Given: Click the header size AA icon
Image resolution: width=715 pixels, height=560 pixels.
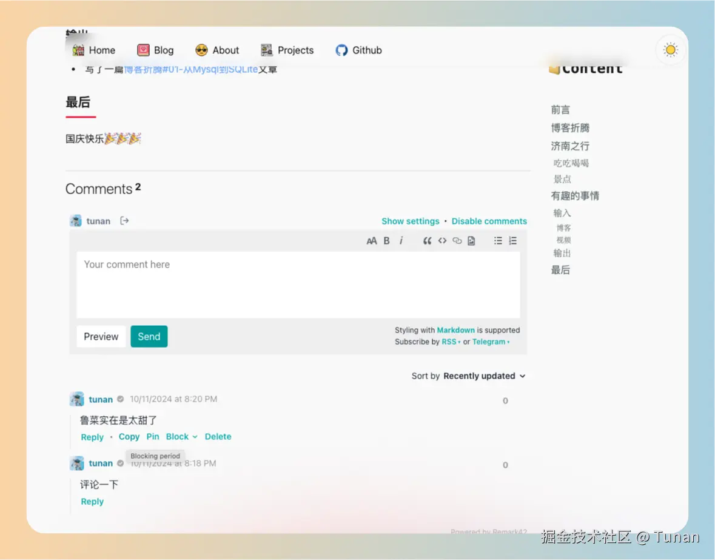Looking at the screenshot, I should click(x=372, y=241).
